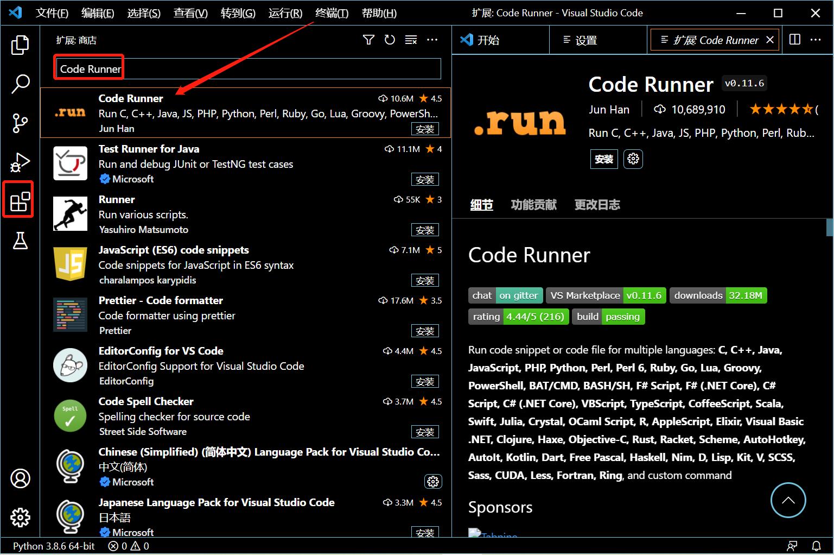Image resolution: width=834 pixels, height=555 pixels.
Task: Open errors and warnings in status bar
Action: point(129,546)
